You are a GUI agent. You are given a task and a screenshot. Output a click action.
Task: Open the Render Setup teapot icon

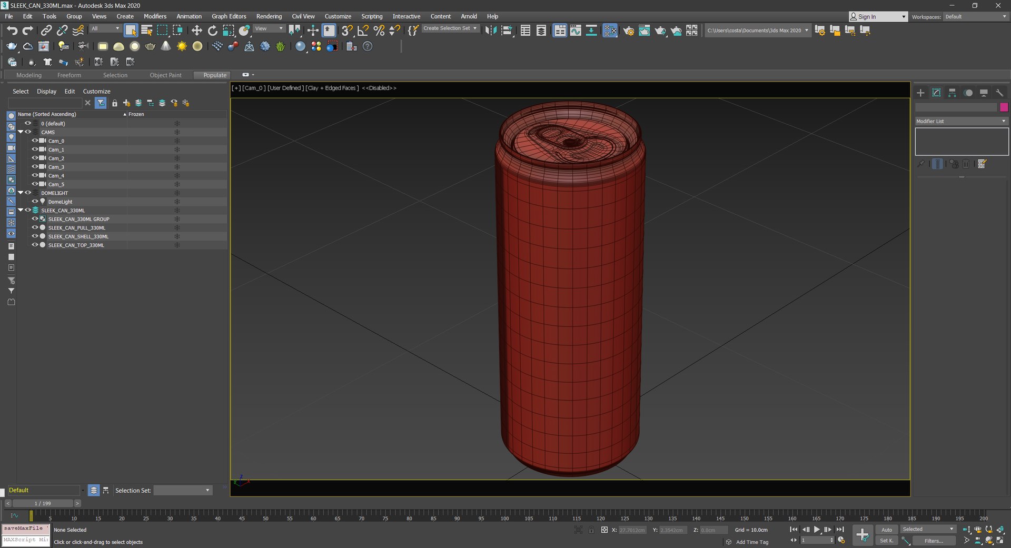click(x=628, y=31)
